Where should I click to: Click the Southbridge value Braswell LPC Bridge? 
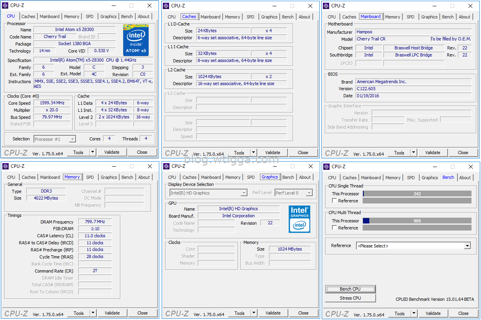pos(414,55)
